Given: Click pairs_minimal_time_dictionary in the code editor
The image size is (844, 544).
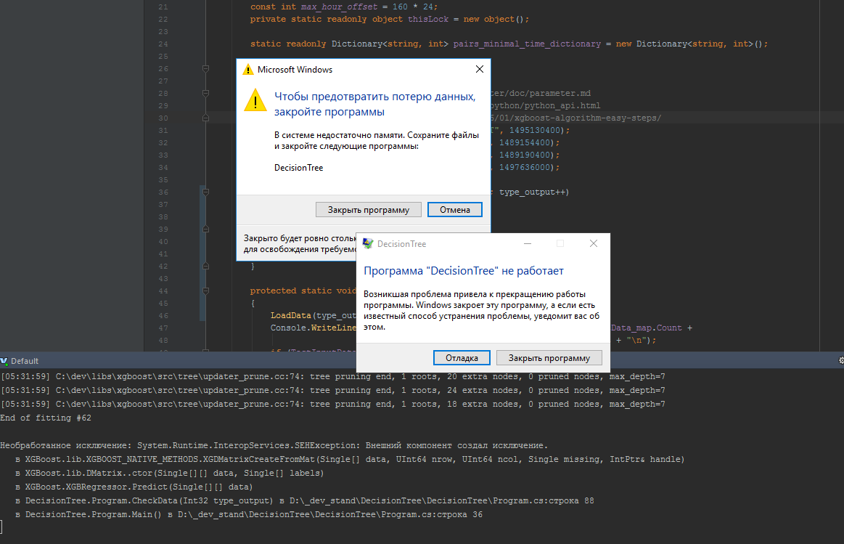Looking at the screenshot, I should click(x=527, y=44).
